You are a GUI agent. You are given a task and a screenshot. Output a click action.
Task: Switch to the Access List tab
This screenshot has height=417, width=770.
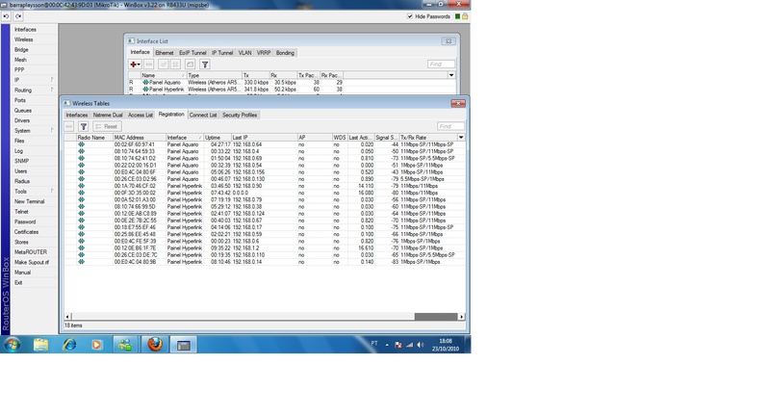141,115
